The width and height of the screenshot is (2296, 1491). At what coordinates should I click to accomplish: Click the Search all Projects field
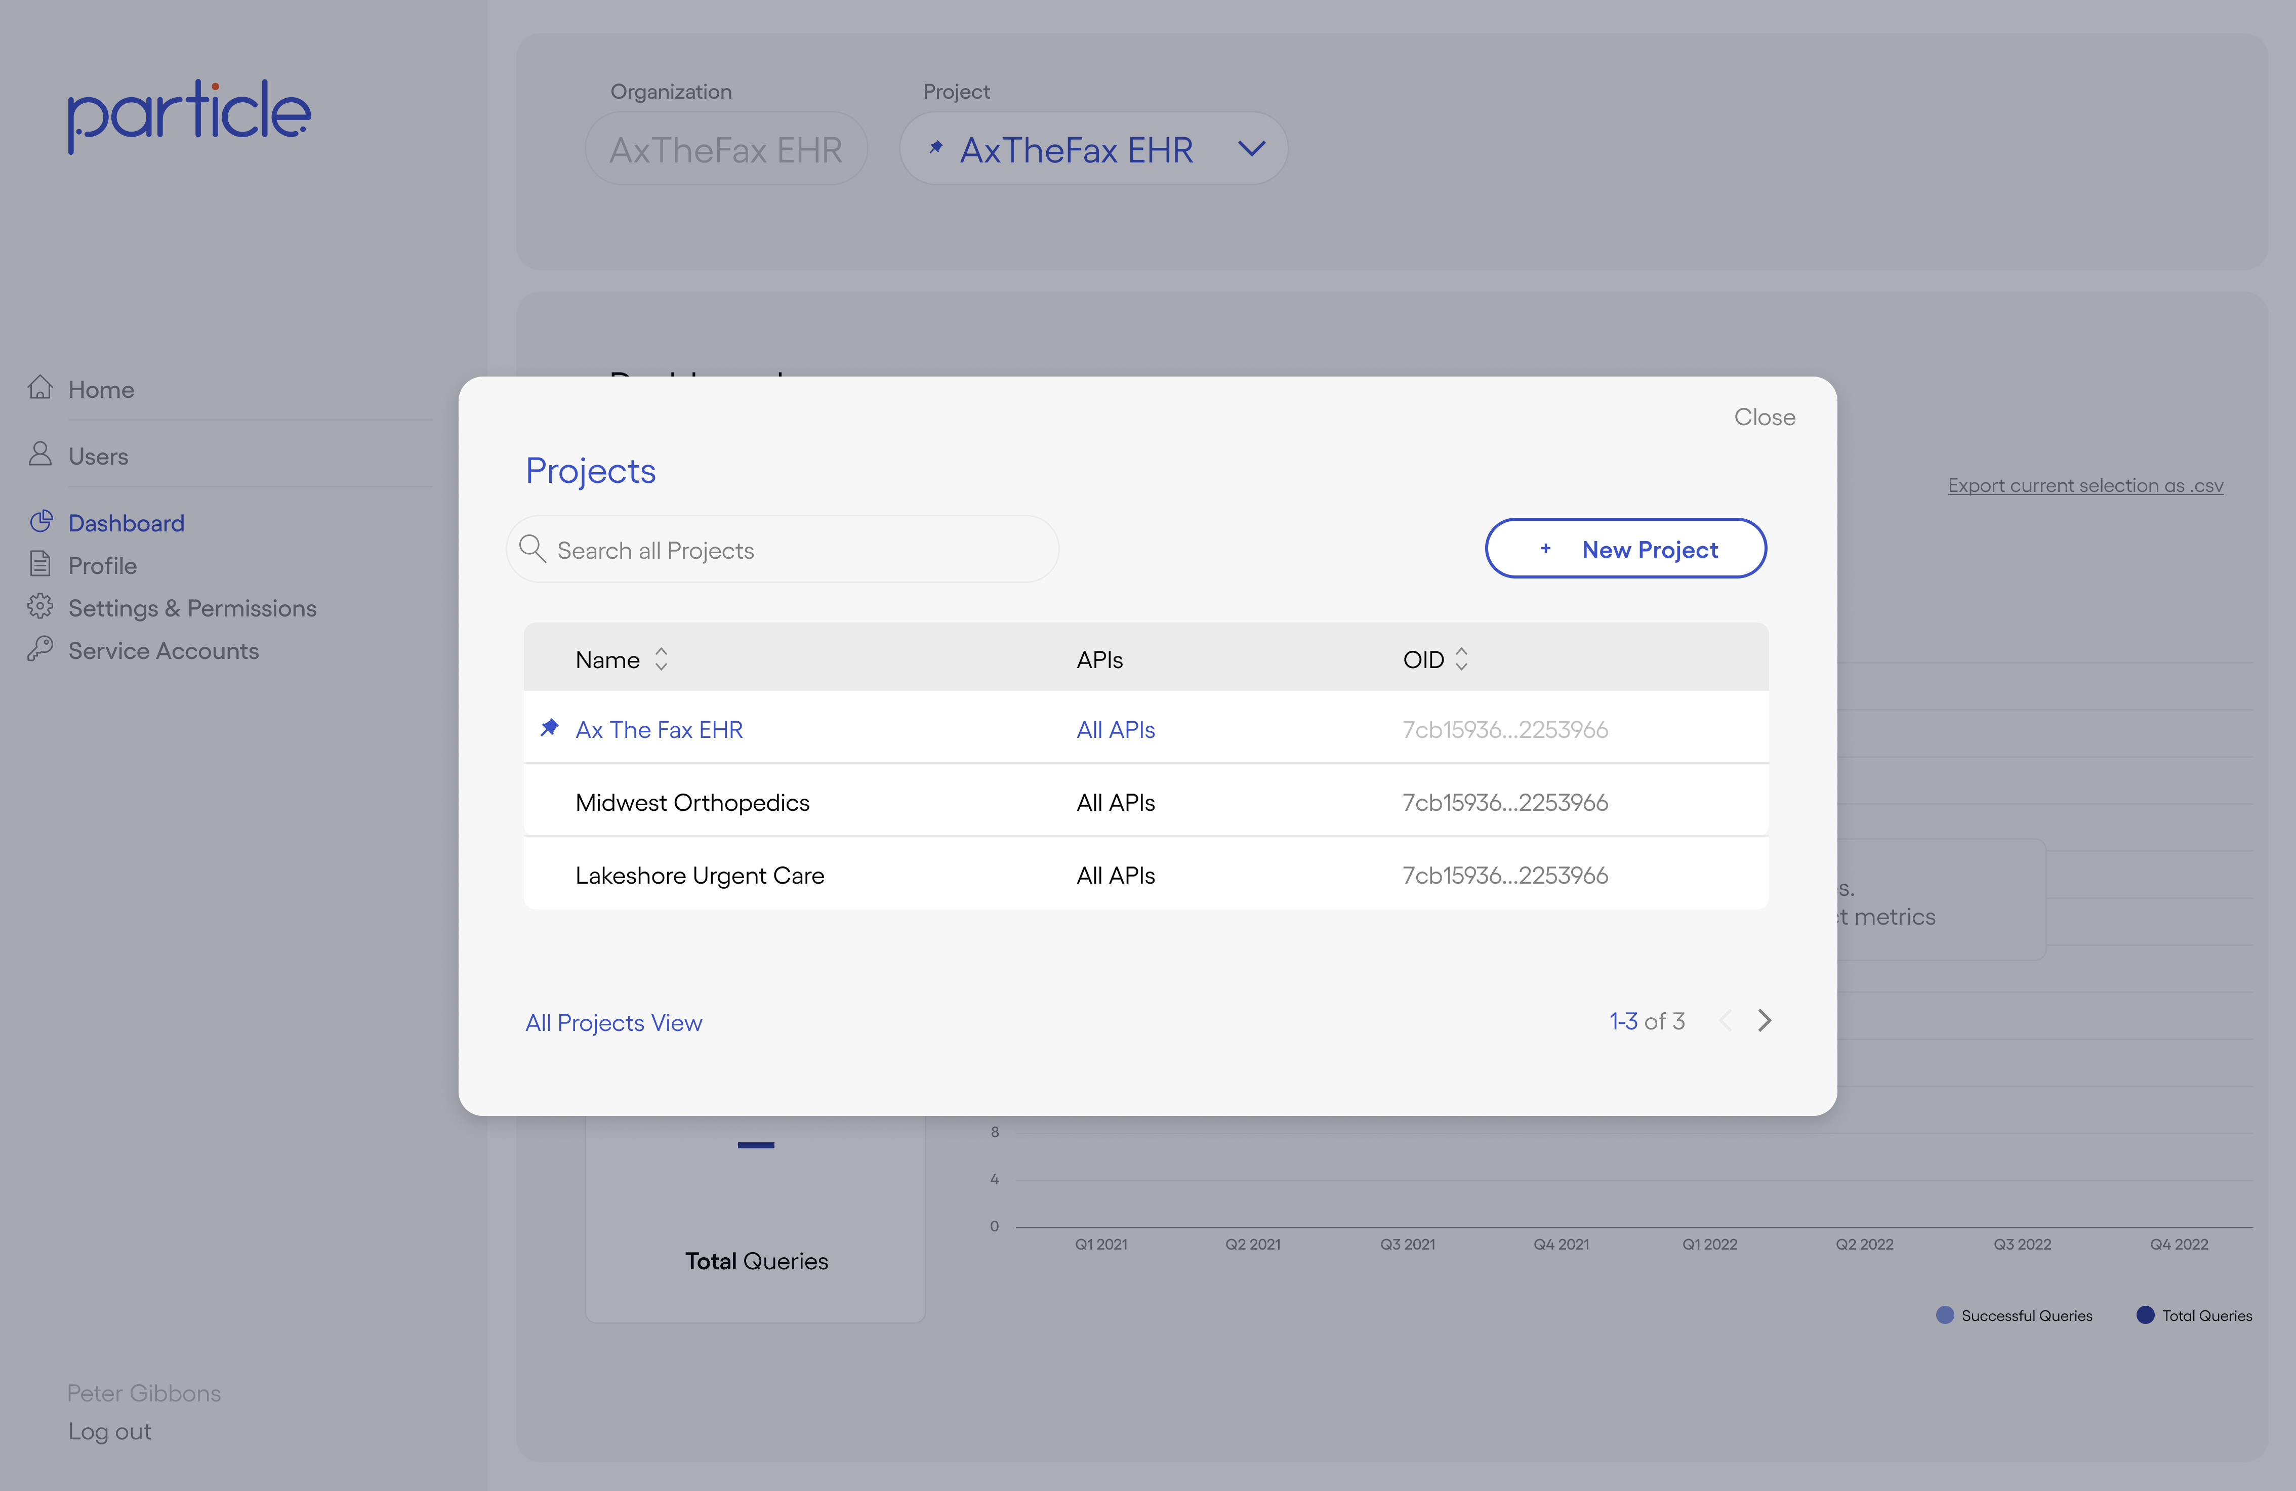pyautogui.click(x=783, y=549)
